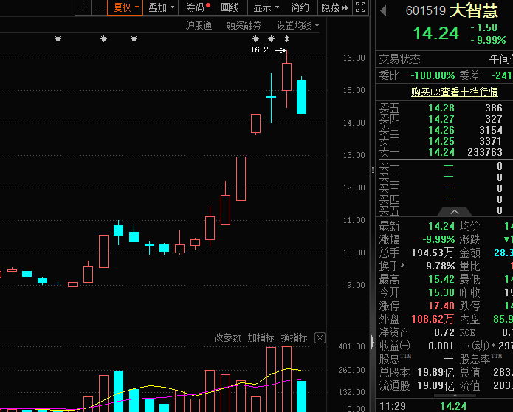The image size is (513, 412).
Task: Toggle the 隐藏 panel button
Action: tap(335, 7)
